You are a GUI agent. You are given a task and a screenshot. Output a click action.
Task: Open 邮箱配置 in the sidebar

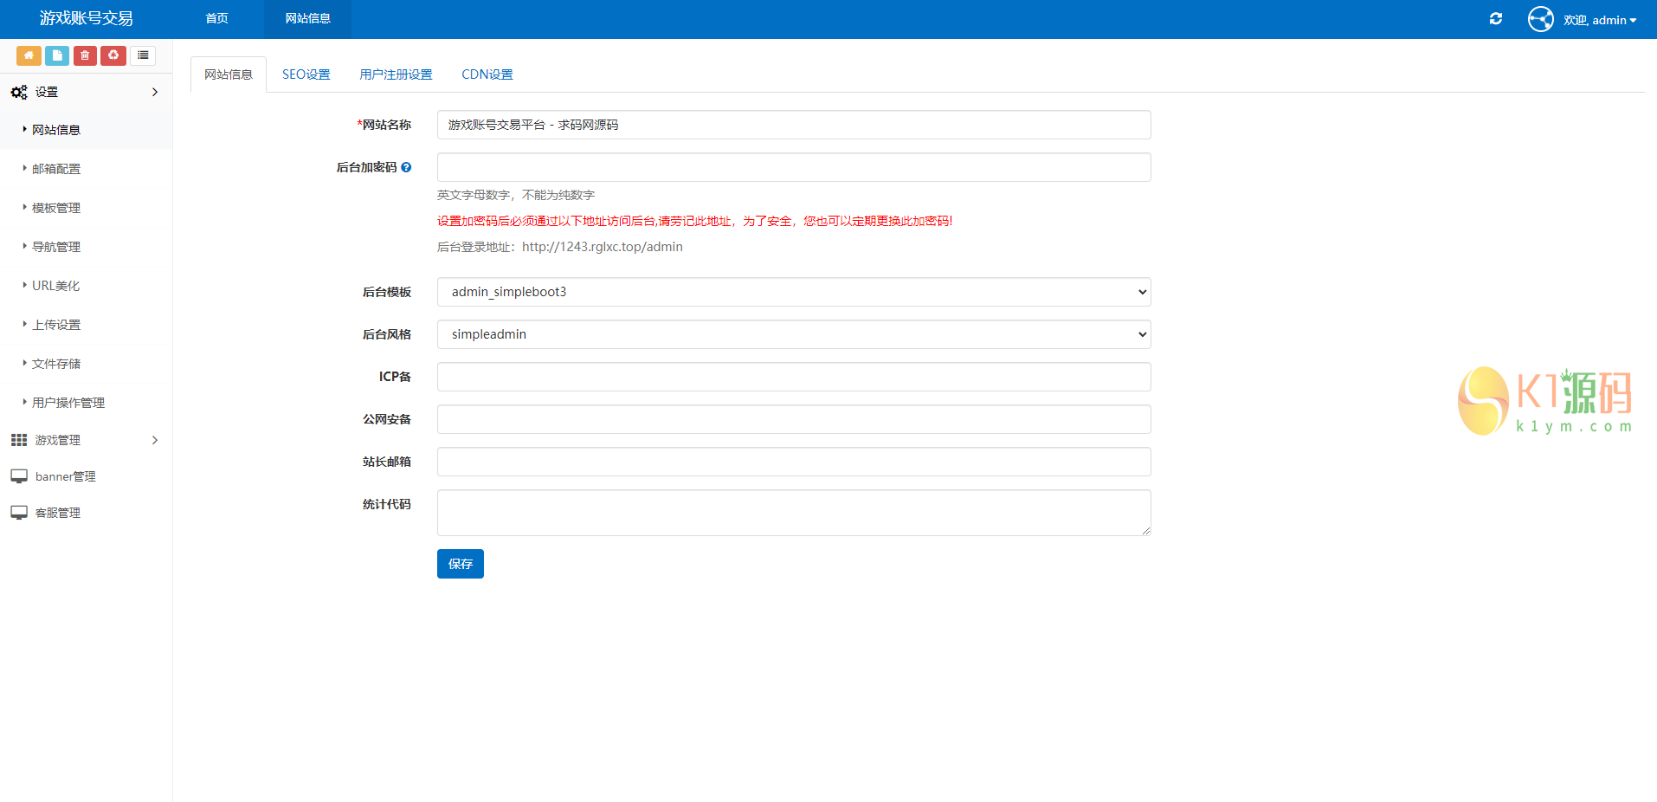tap(56, 169)
